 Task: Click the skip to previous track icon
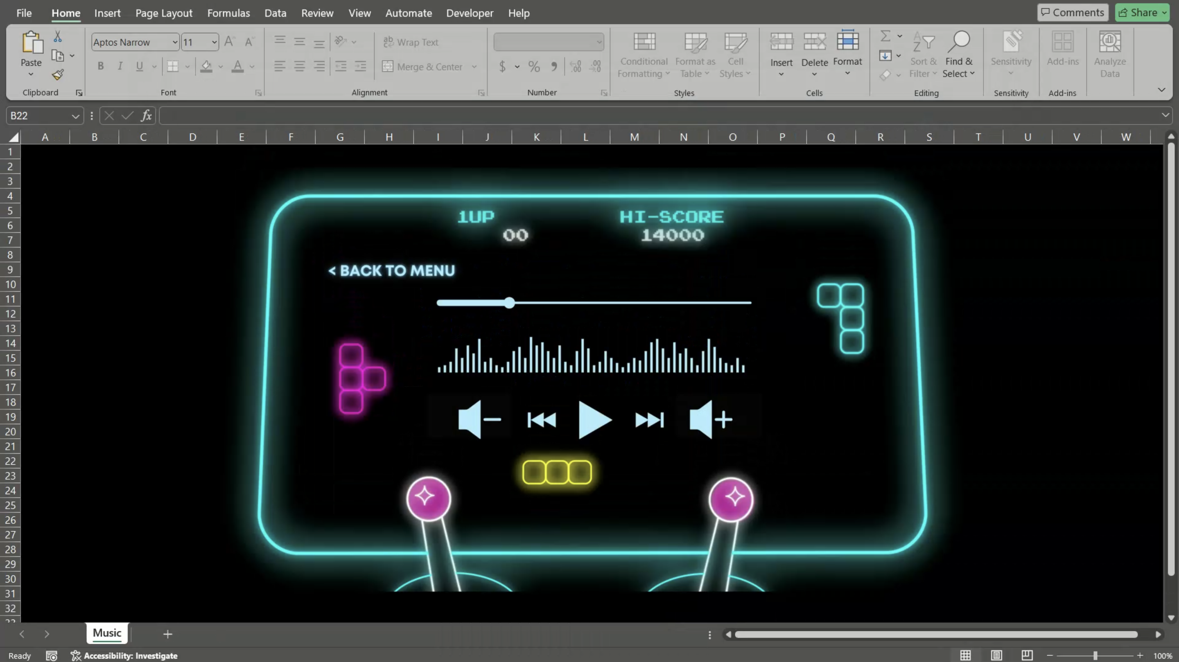coord(542,419)
